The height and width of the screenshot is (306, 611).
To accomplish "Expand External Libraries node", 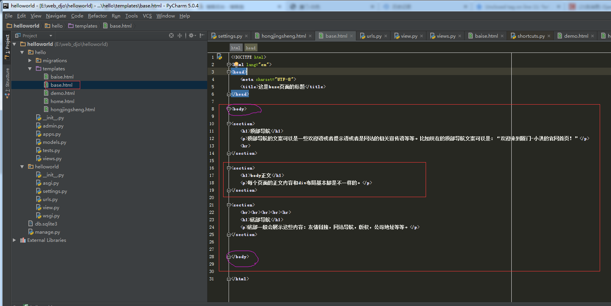I will click(14, 240).
